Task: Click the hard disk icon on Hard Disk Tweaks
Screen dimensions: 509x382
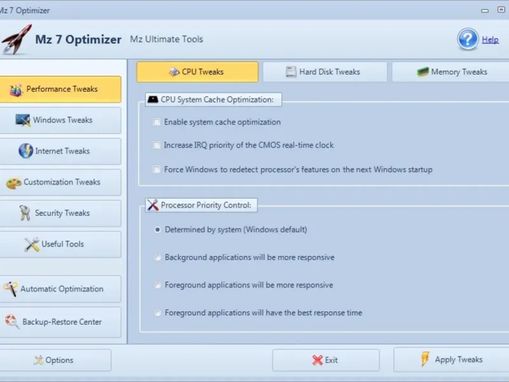Action: (x=291, y=72)
